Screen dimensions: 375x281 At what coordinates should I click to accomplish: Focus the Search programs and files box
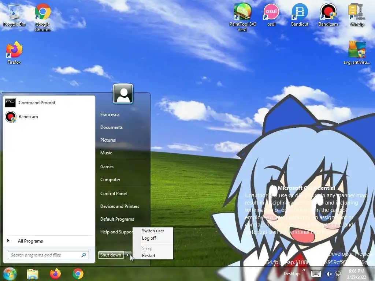pos(48,255)
